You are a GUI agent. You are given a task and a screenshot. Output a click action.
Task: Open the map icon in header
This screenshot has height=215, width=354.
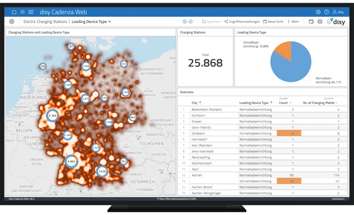point(31,12)
